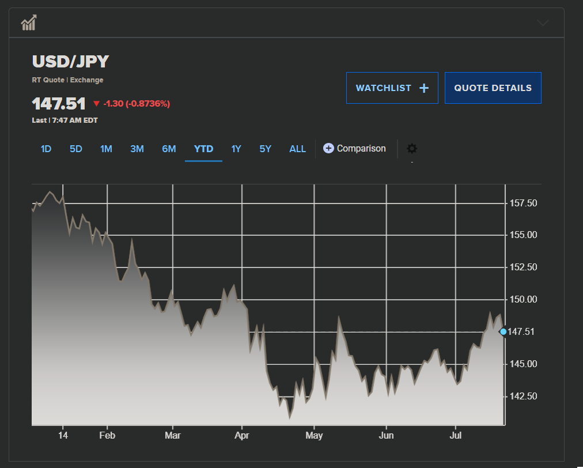Switch chart to 5Y range

[265, 149]
